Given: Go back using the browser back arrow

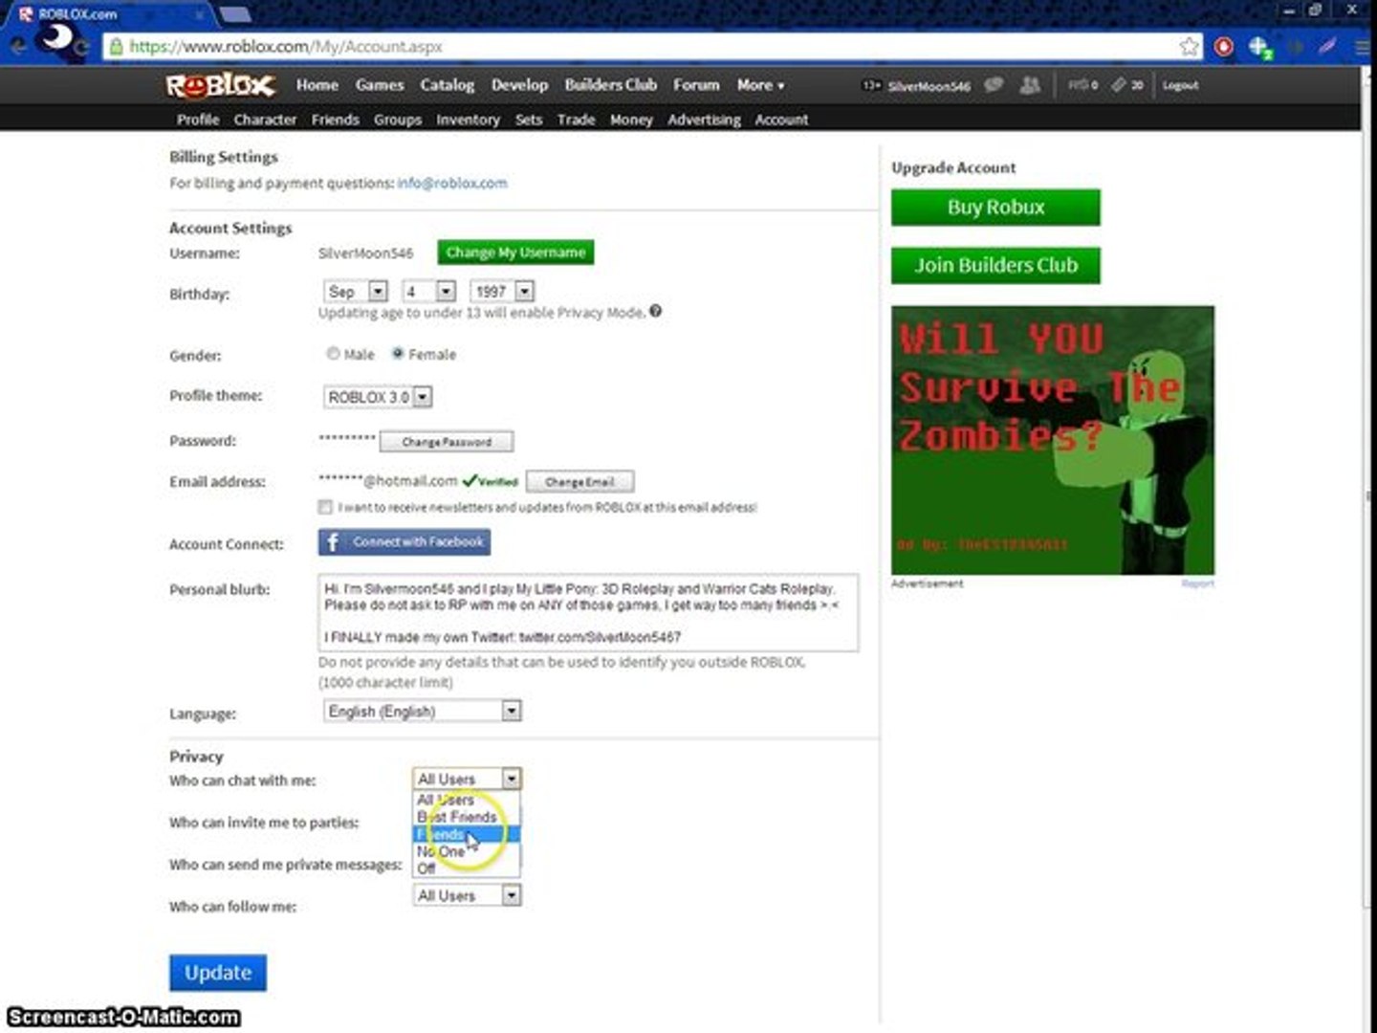Looking at the screenshot, I should click(x=18, y=46).
